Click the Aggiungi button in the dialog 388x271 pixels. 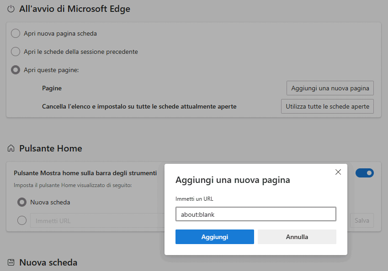215,237
